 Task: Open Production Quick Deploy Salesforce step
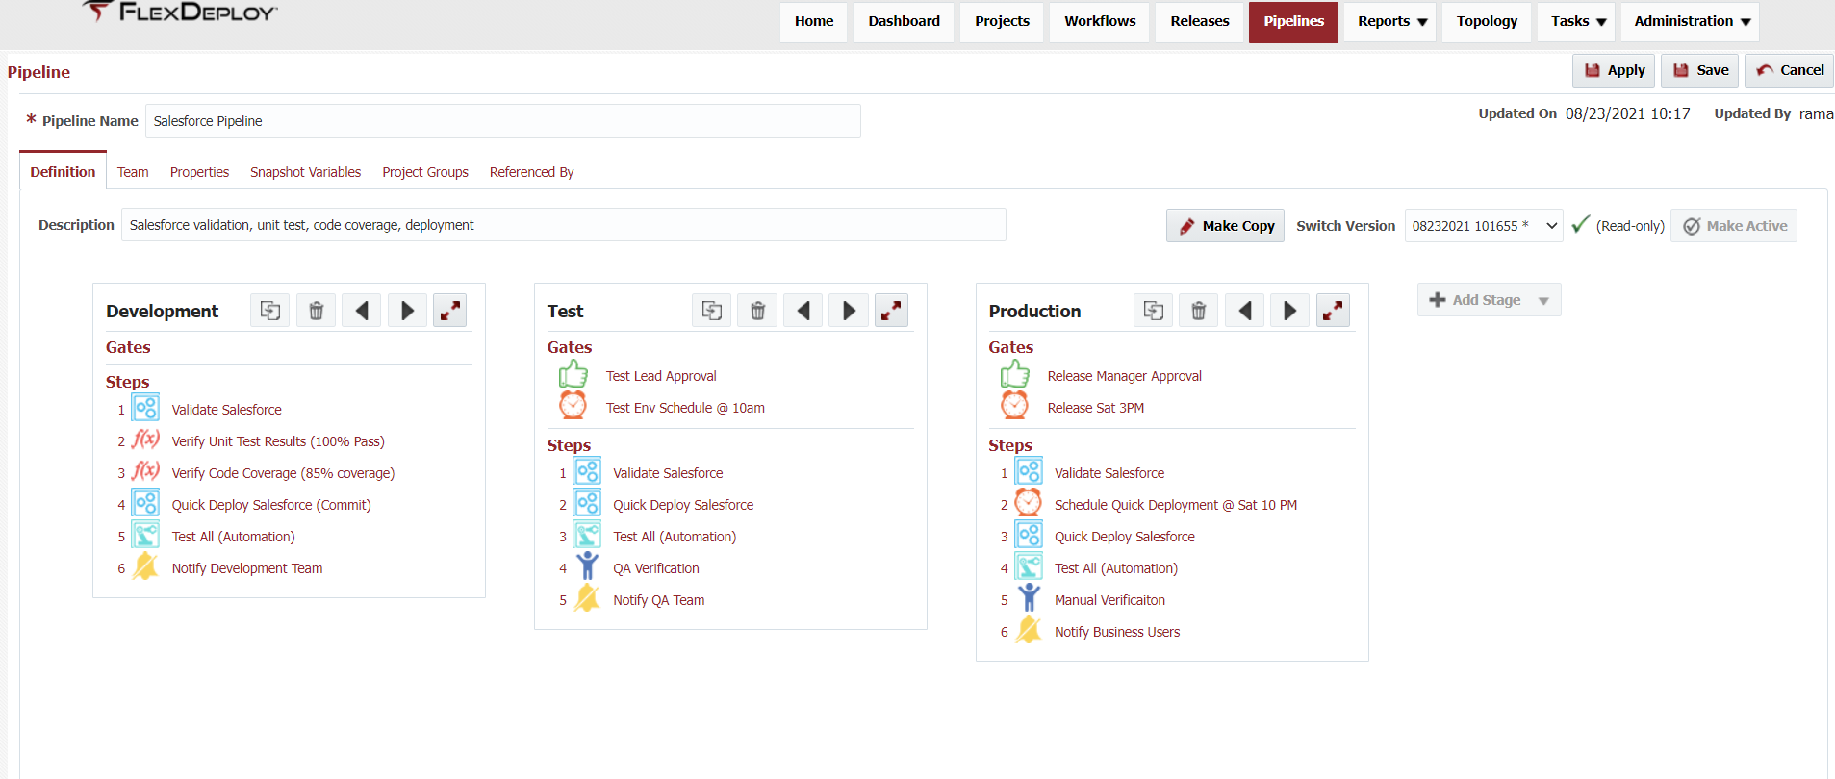[x=1125, y=537]
